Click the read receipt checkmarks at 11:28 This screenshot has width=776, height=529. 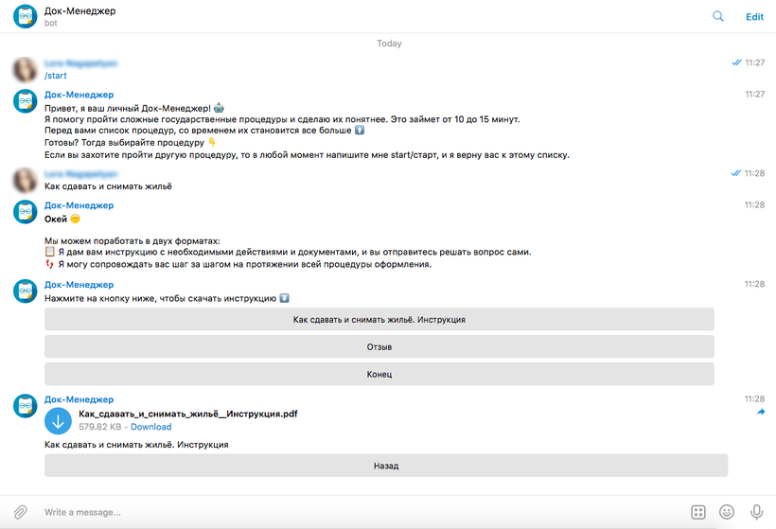(736, 173)
